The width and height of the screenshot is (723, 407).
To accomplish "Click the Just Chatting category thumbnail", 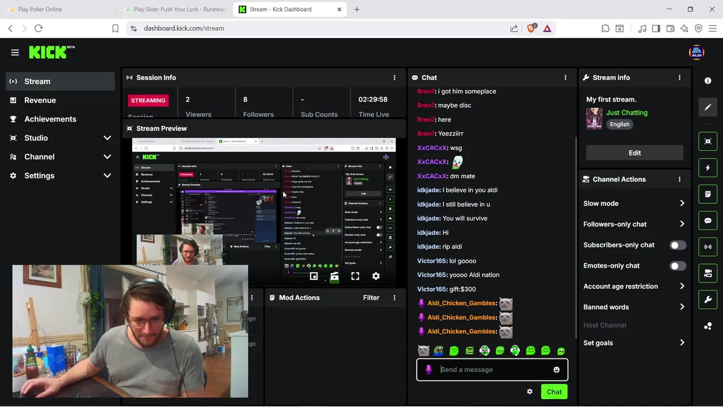I will 594,119.
